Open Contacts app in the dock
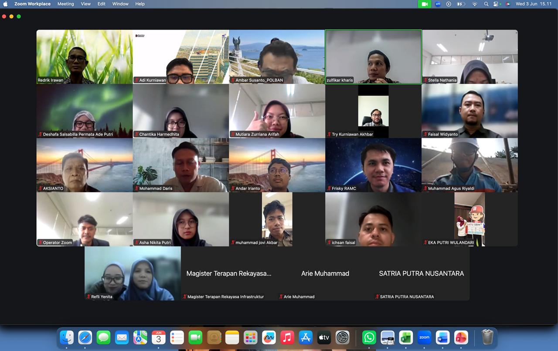The height and width of the screenshot is (351, 558). point(214,337)
